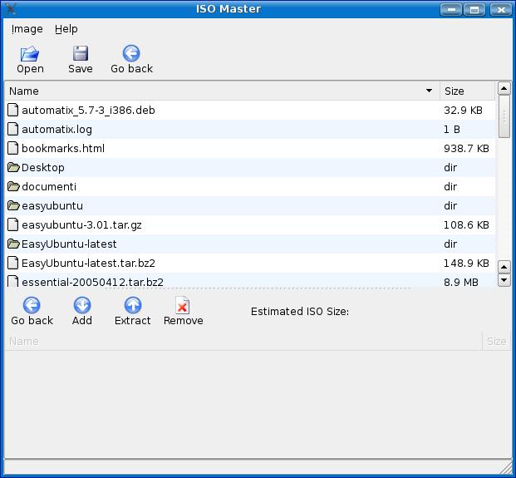Click the scrollbar down arrow at the bottom
The width and height of the screenshot is (516, 478).
click(x=504, y=280)
